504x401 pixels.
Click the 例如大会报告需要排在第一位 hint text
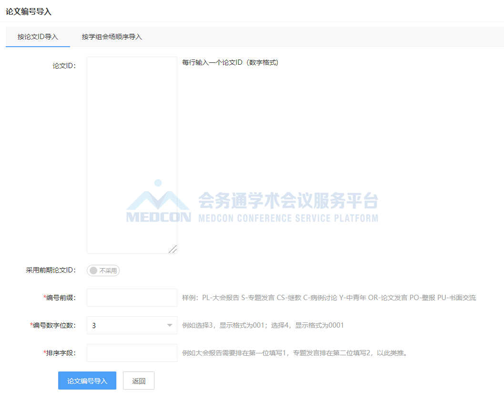pos(295,353)
